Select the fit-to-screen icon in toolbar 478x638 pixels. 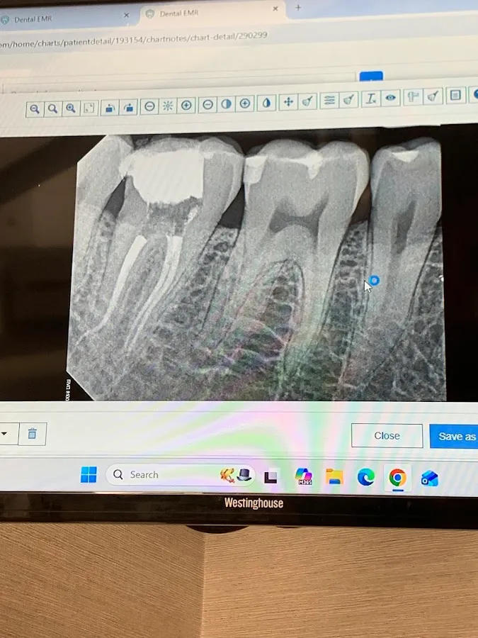[89, 108]
